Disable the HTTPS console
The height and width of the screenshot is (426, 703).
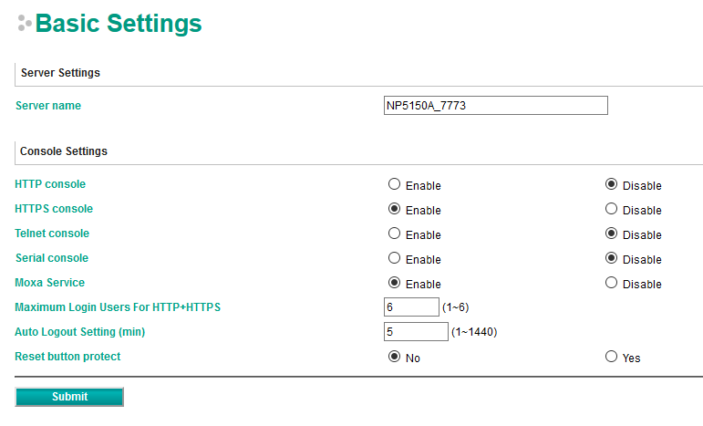click(611, 209)
